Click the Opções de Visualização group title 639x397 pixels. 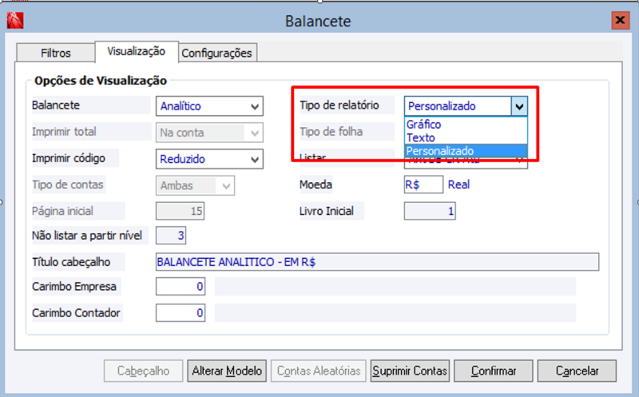tap(101, 81)
